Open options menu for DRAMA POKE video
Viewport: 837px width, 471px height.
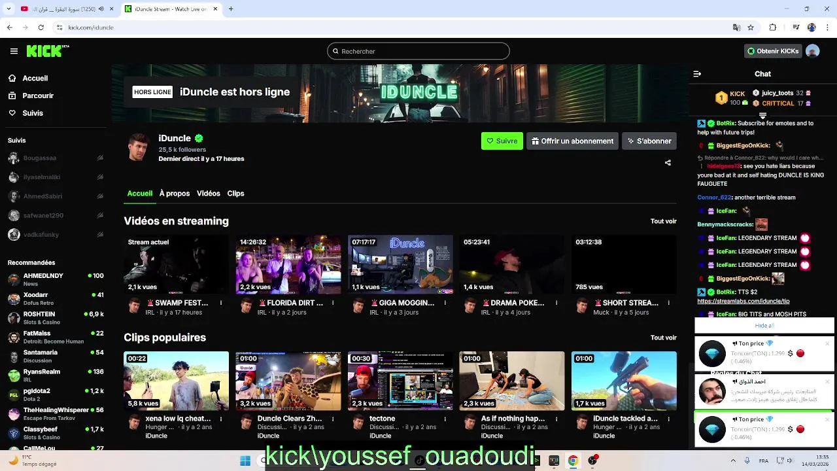click(556, 303)
